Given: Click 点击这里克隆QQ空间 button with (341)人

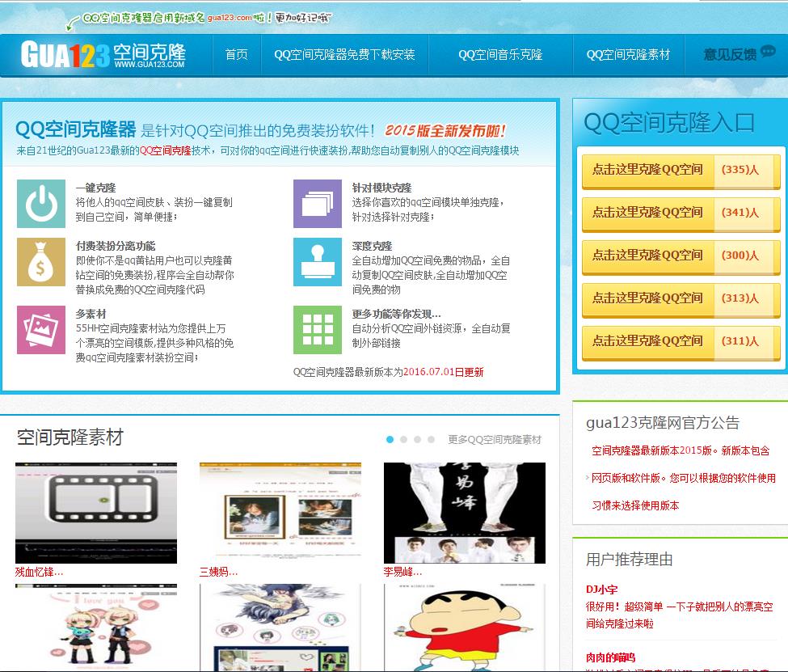Looking at the screenshot, I should 681,213.
